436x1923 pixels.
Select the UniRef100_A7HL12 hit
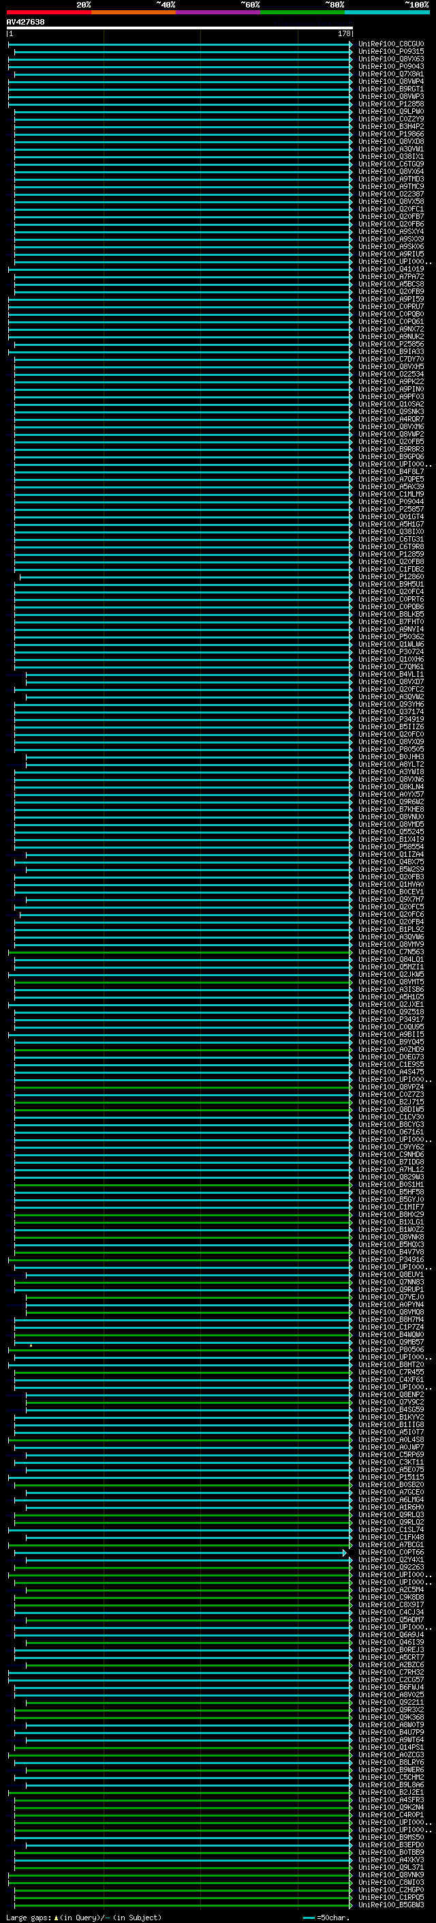pos(391,1170)
